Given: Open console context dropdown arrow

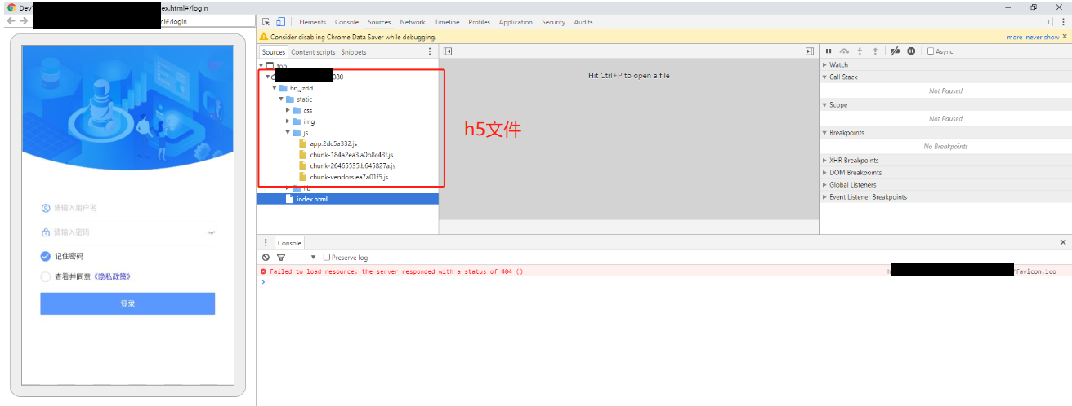Looking at the screenshot, I should pyautogui.click(x=313, y=257).
